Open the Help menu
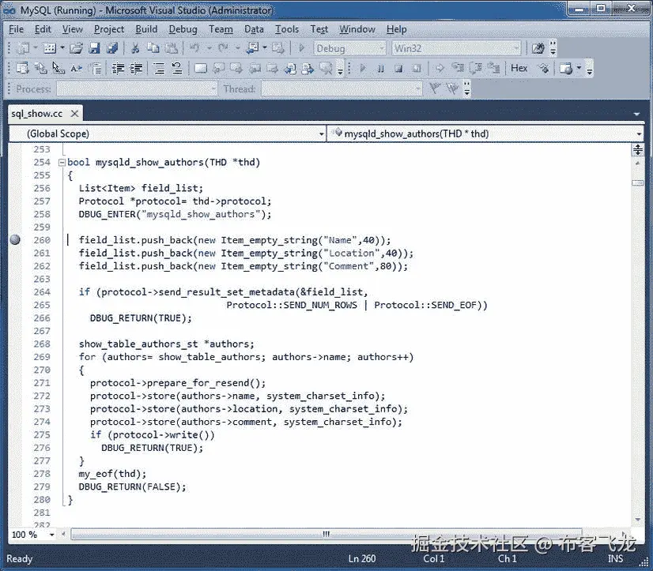The height and width of the screenshot is (571, 653). [397, 29]
